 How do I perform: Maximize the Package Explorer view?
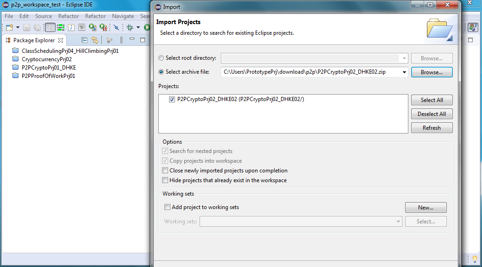(x=142, y=40)
